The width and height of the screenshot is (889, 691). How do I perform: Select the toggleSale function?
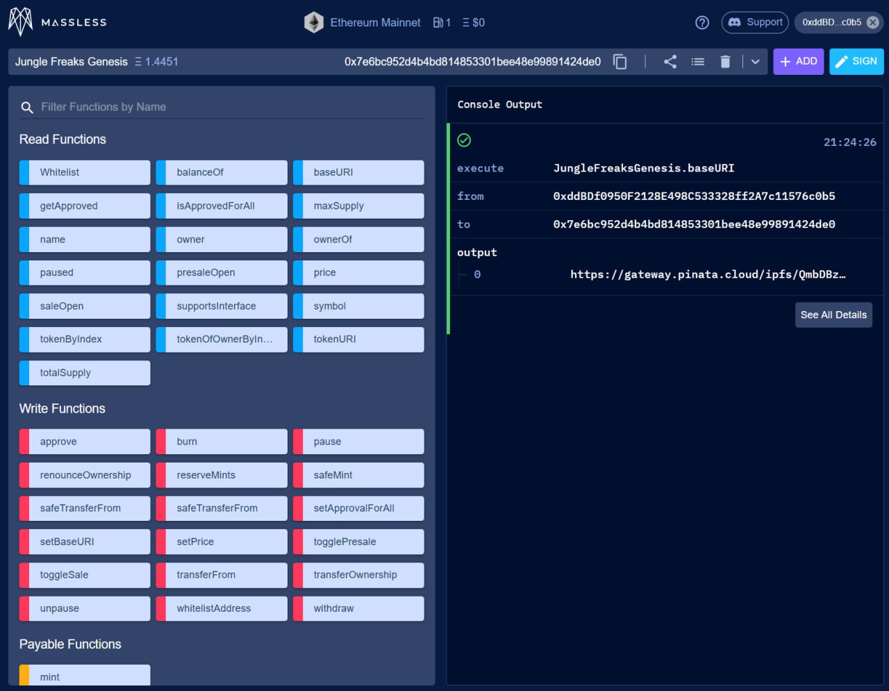[x=85, y=575]
